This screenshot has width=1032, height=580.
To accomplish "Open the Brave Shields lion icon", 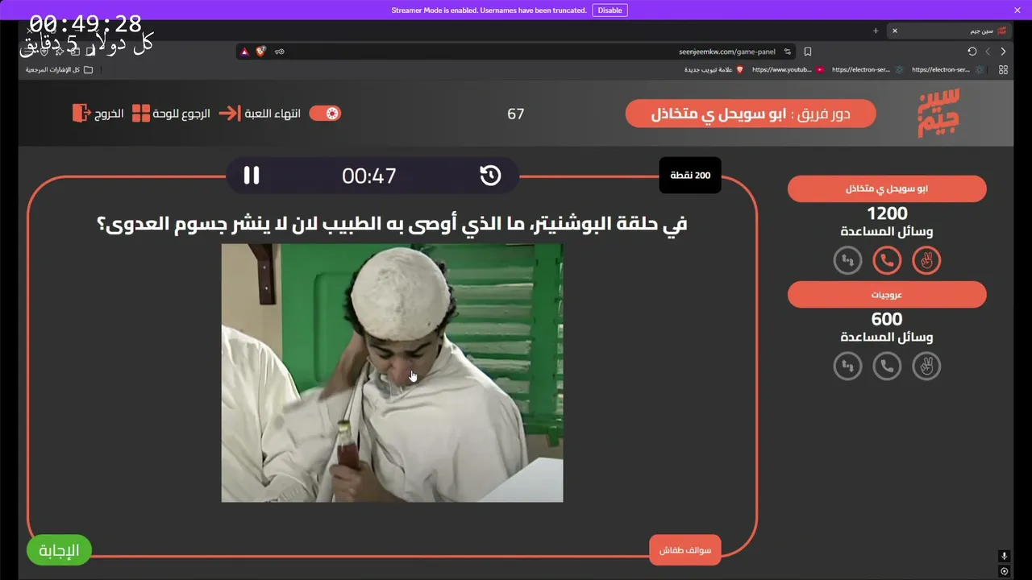I will 260,52.
